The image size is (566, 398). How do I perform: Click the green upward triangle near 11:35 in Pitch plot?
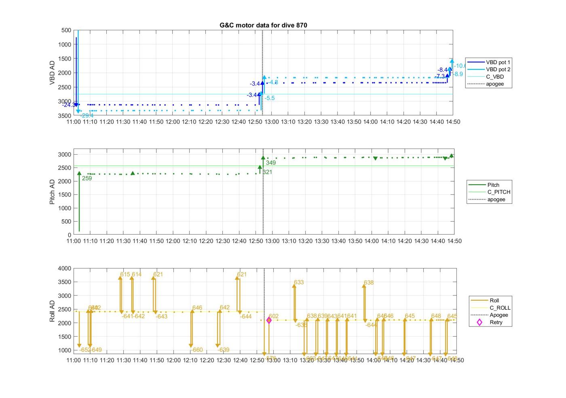pos(133,174)
